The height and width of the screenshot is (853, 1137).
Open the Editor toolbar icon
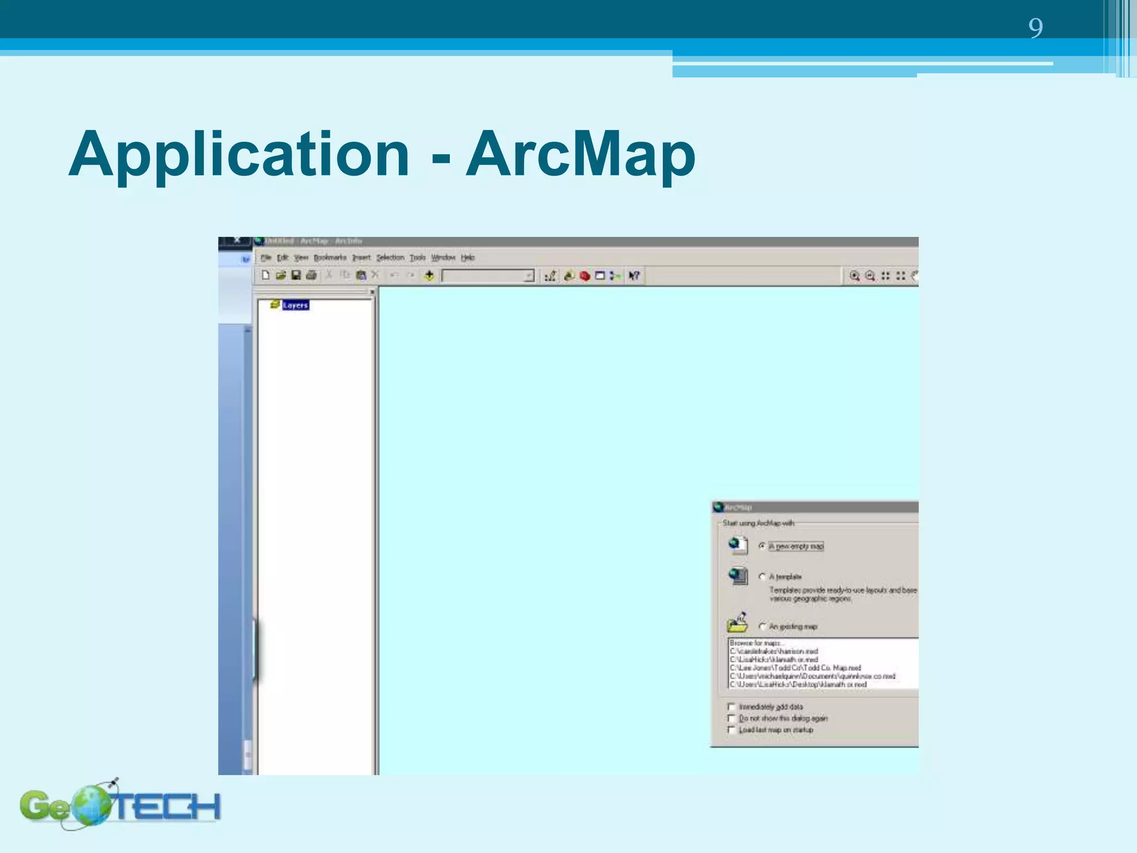[x=550, y=276]
